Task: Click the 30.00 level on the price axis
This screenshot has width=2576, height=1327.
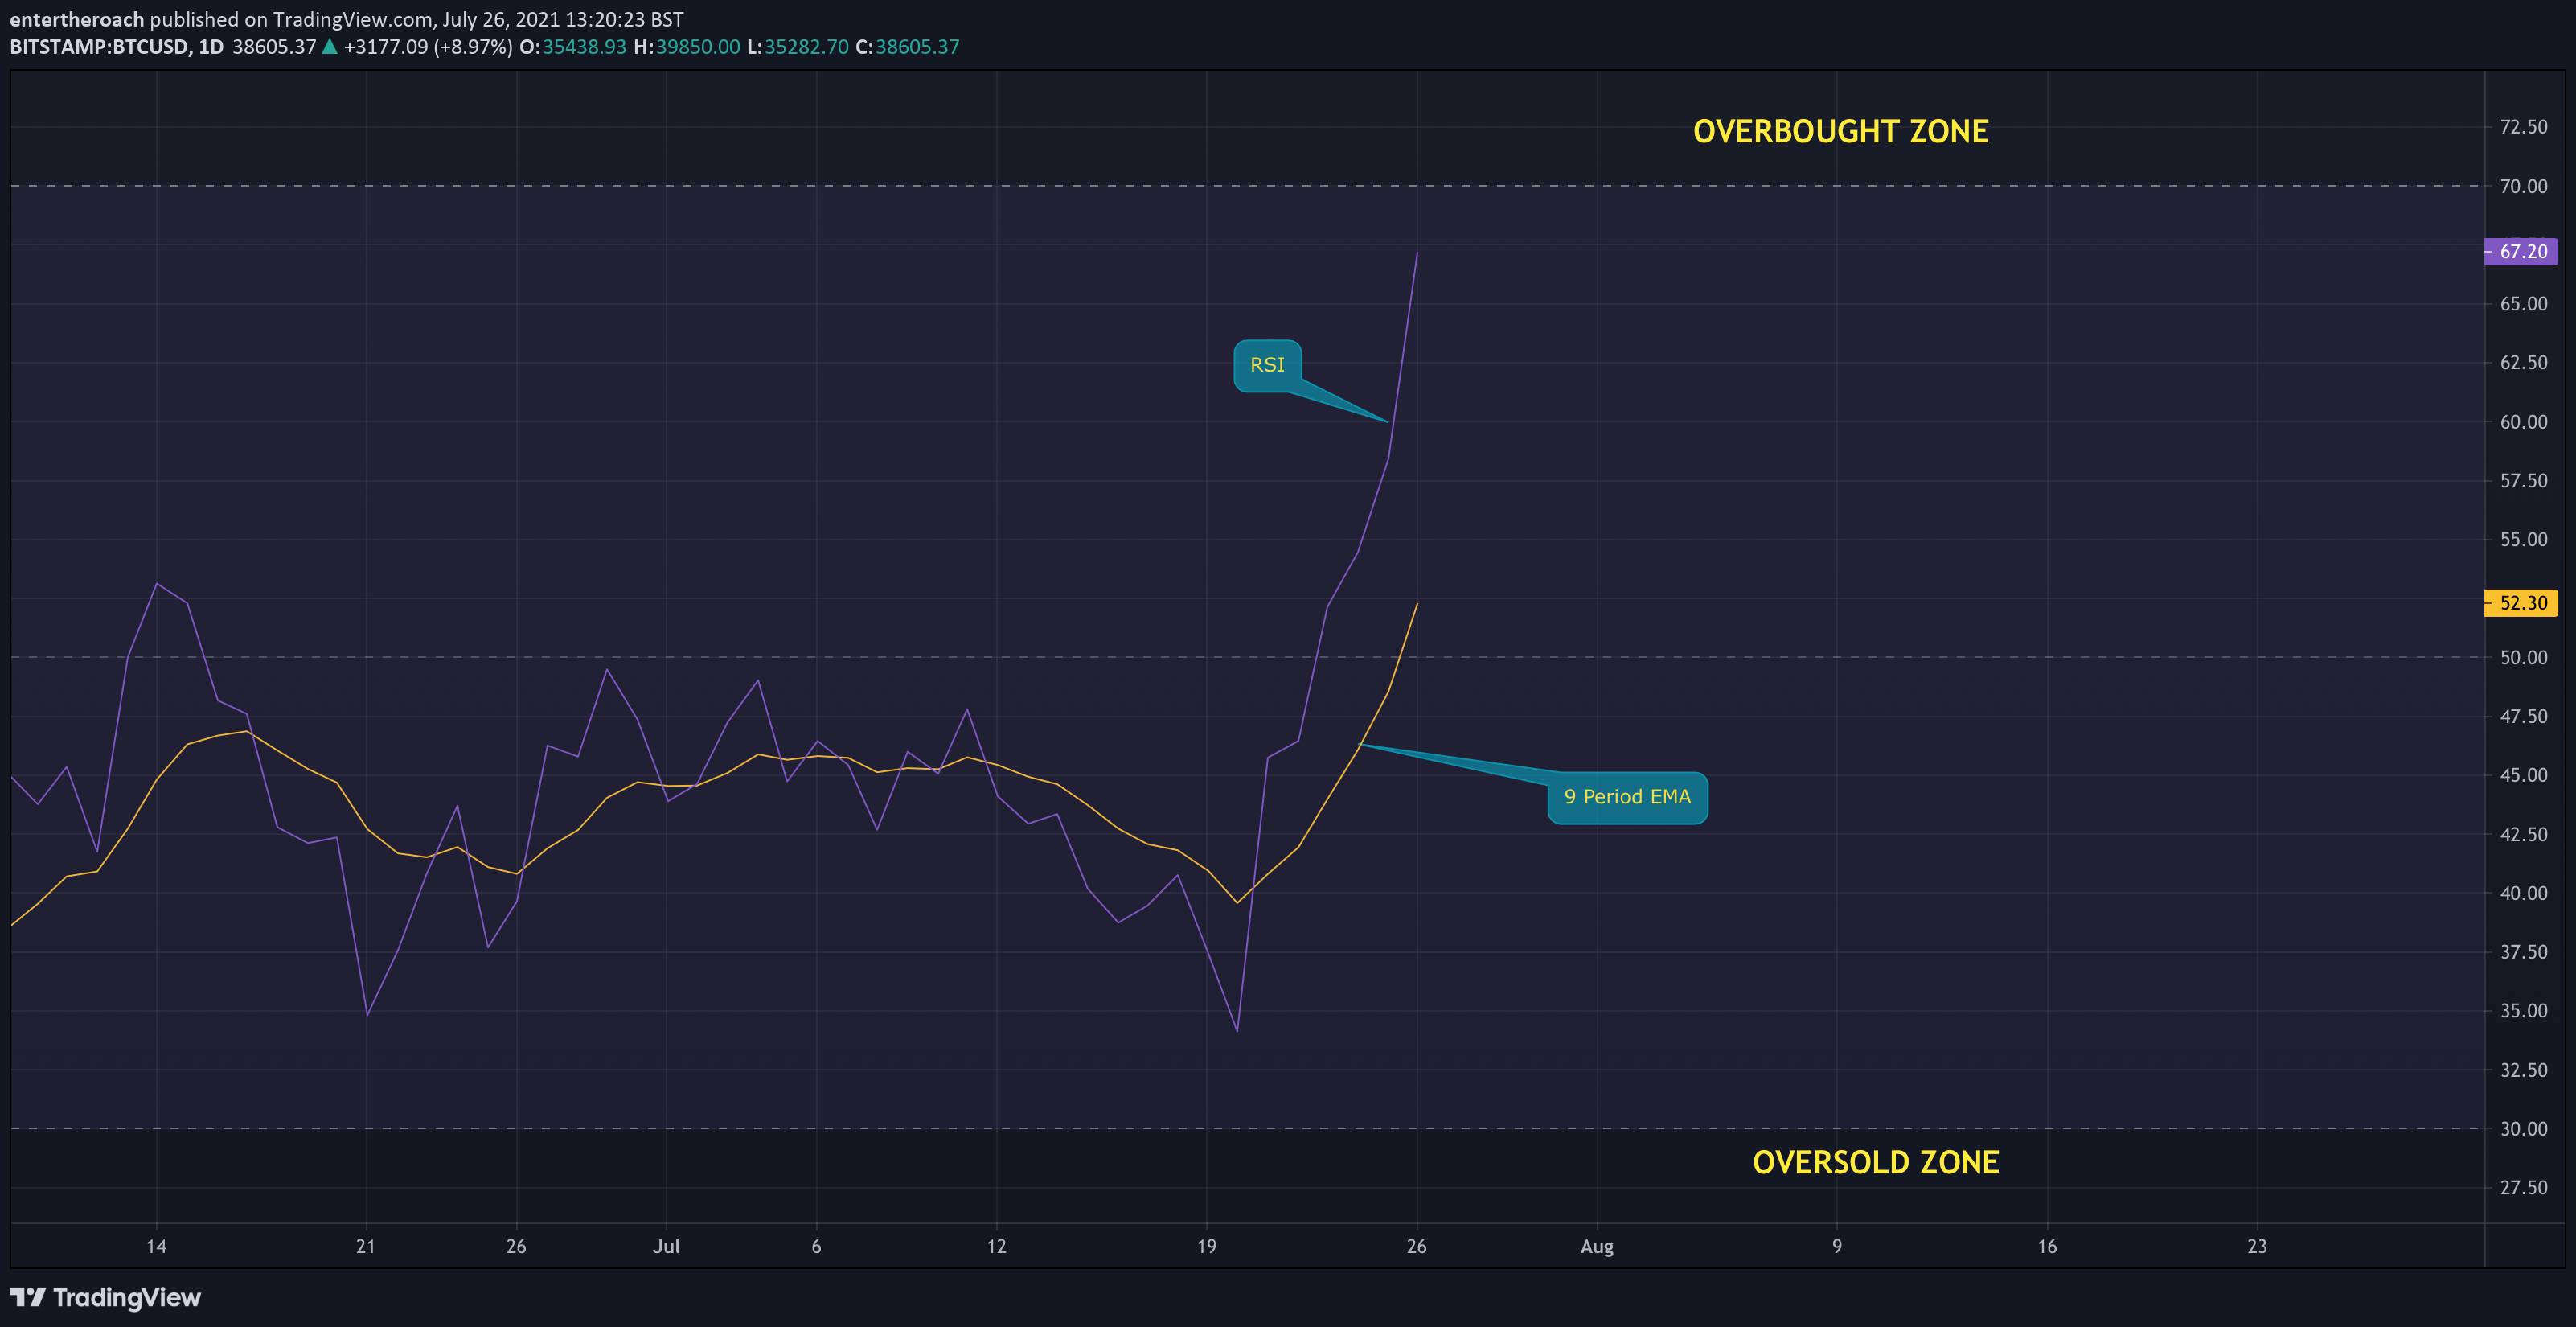Action: (2523, 1129)
